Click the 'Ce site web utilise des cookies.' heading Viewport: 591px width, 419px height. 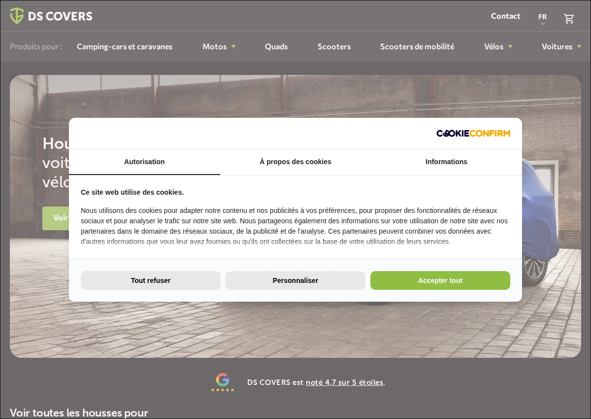click(132, 192)
